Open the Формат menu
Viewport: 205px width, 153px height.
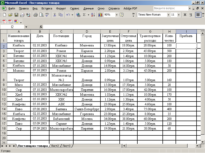(x=61, y=8)
